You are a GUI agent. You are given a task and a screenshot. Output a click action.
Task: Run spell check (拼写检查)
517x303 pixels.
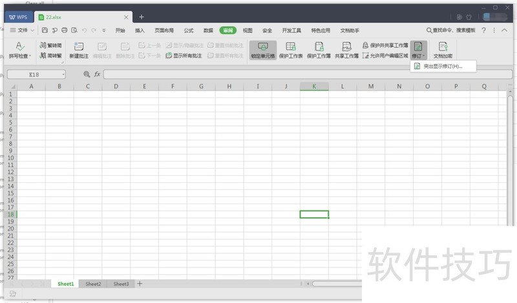pyautogui.click(x=19, y=50)
